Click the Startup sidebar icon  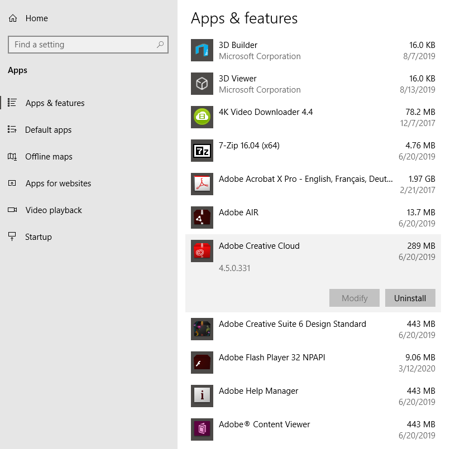[x=12, y=236]
